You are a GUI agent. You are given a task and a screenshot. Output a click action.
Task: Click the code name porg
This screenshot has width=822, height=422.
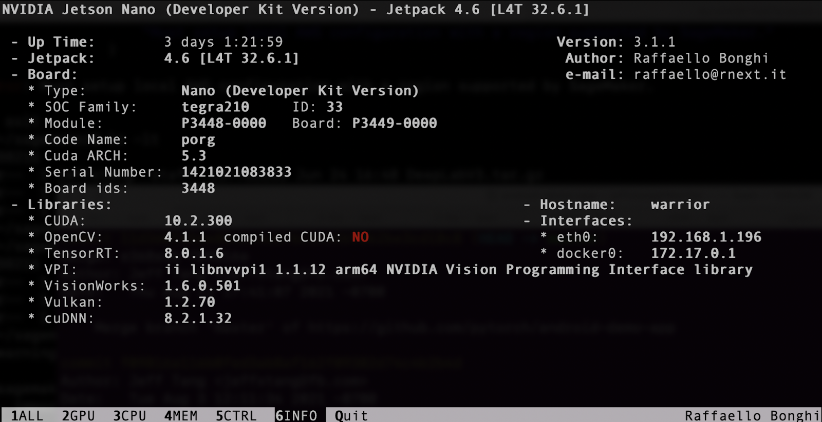[198, 140]
